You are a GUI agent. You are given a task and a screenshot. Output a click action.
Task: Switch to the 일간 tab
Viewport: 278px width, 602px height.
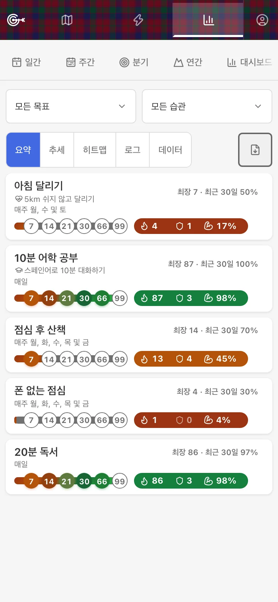point(27,62)
